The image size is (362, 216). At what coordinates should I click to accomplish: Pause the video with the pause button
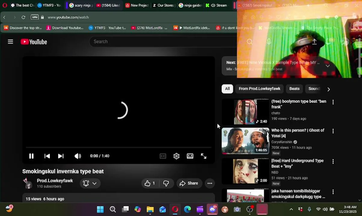(31, 156)
